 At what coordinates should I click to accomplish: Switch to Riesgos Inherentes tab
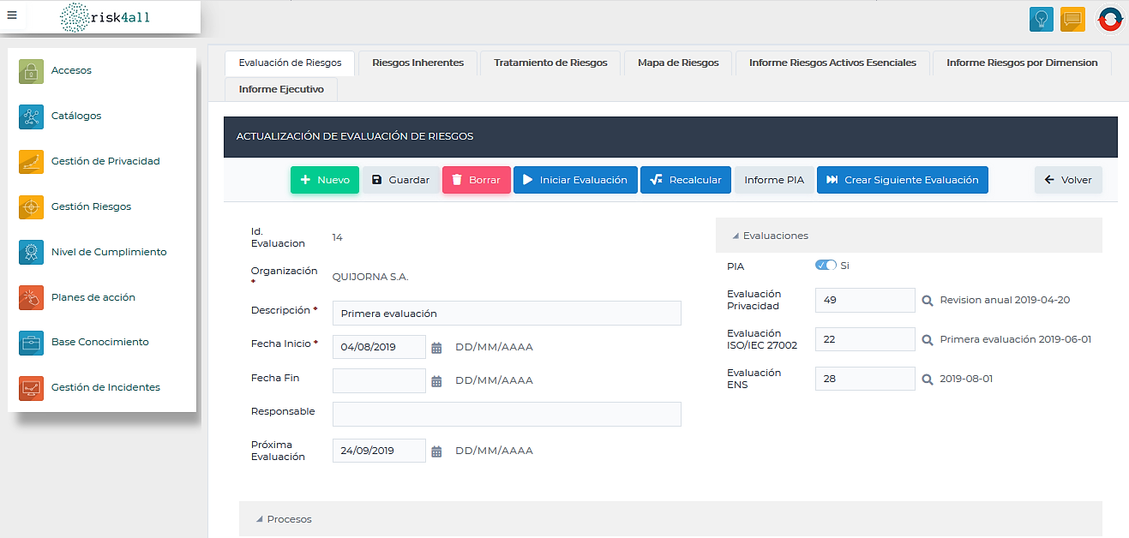point(417,63)
